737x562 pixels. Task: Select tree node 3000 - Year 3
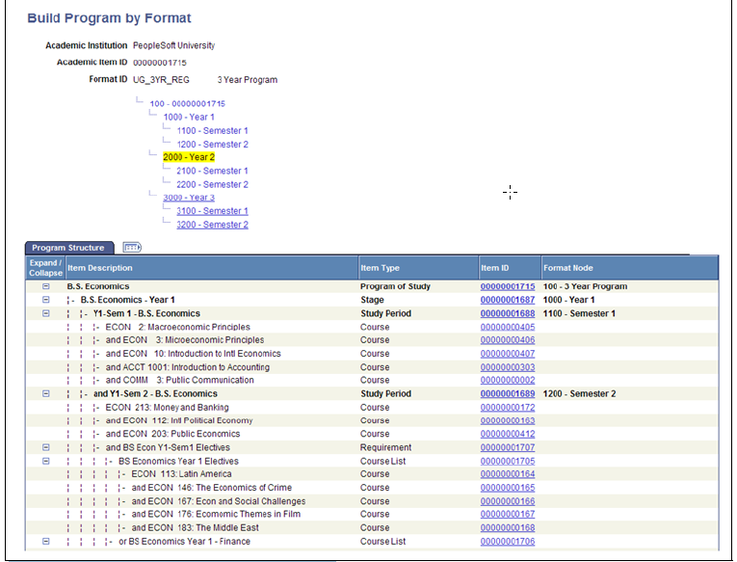click(189, 198)
